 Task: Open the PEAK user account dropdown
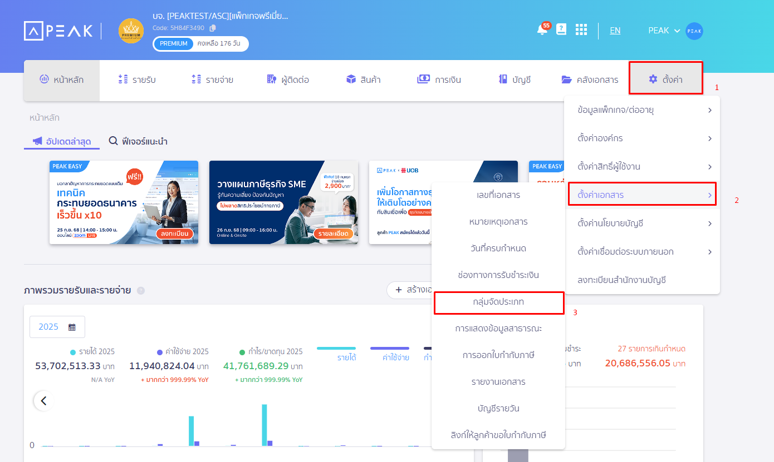pyautogui.click(x=664, y=31)
